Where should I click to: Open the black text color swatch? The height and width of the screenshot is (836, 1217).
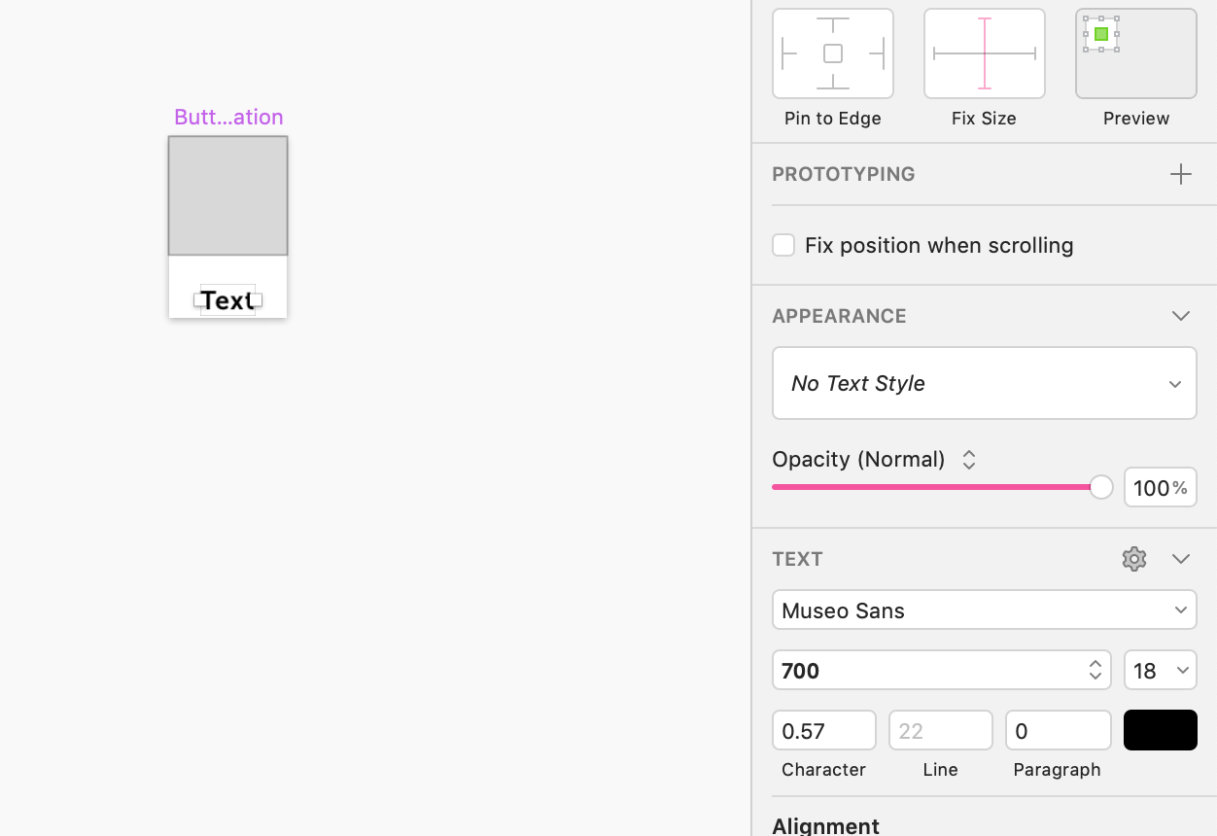(1160, 730)
